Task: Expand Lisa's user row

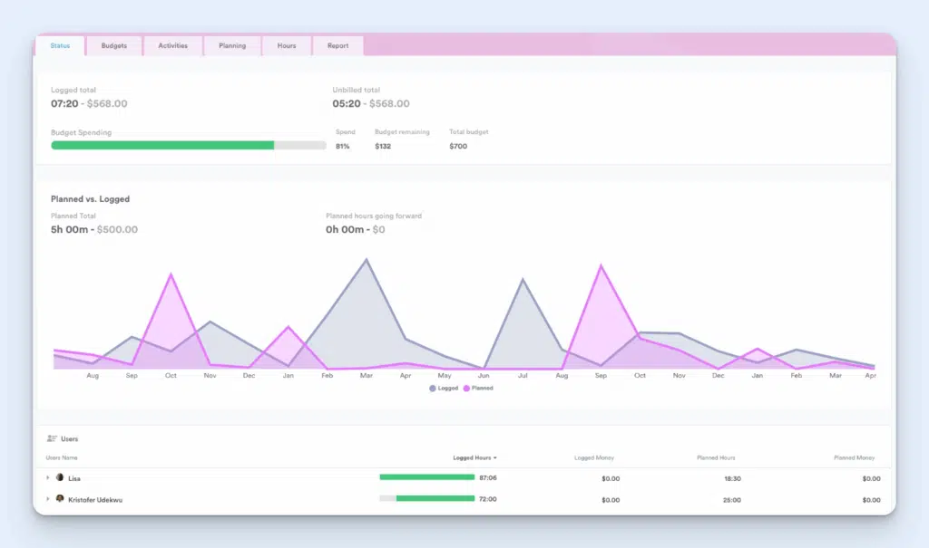Action: (x=48, y=477)
